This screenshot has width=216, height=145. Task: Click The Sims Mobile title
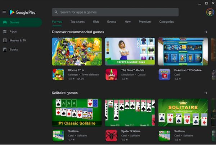coord(132,70)
